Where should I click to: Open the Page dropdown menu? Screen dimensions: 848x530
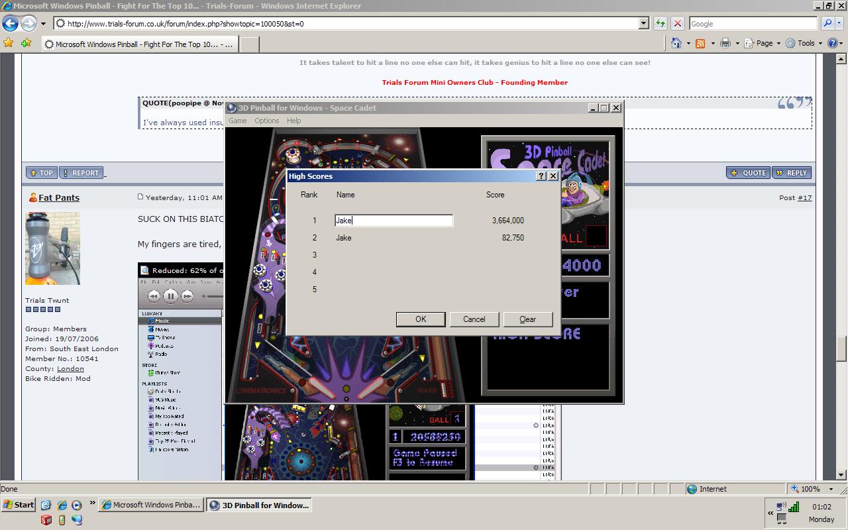pos(762,43)
